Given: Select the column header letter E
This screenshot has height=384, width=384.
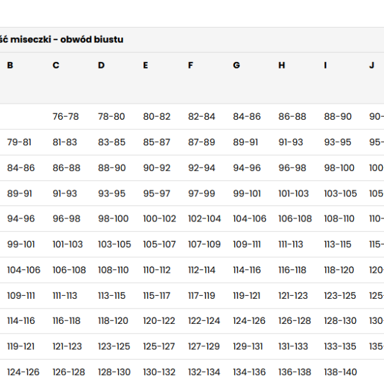Looking at the screenshot, I should pos(146,65).
